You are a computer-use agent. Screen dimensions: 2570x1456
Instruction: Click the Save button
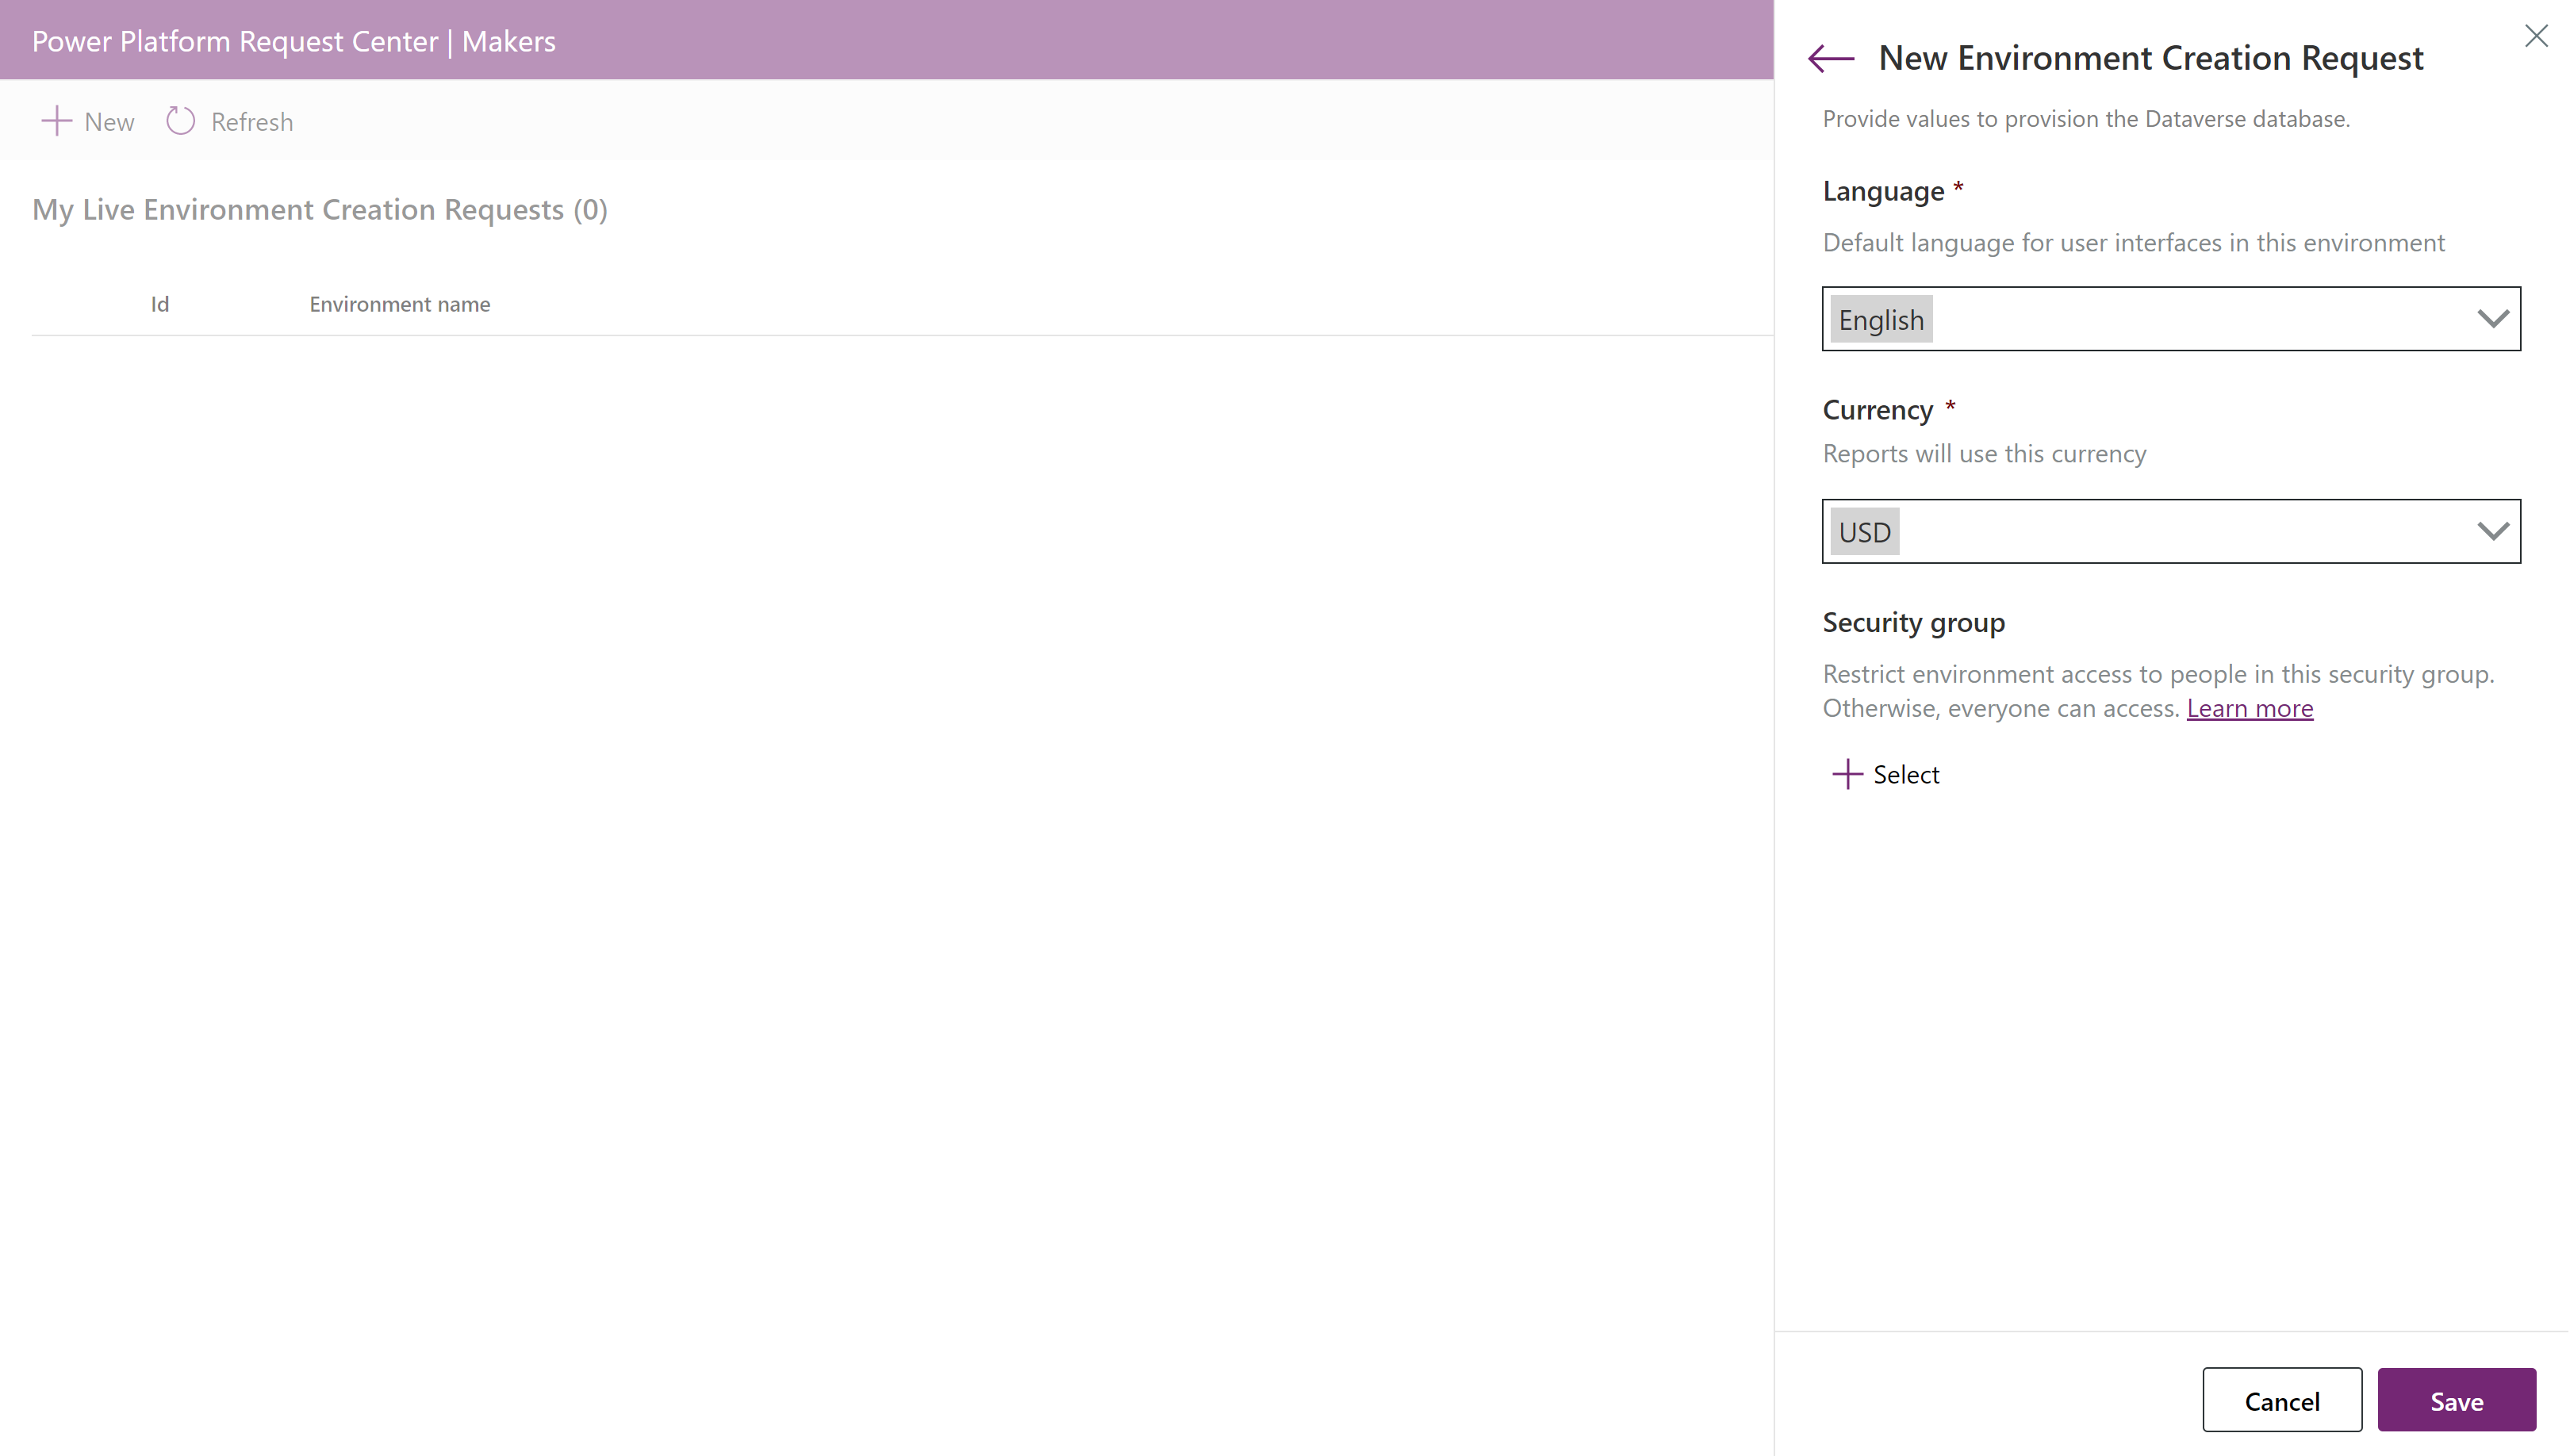coord(2457,1400)
